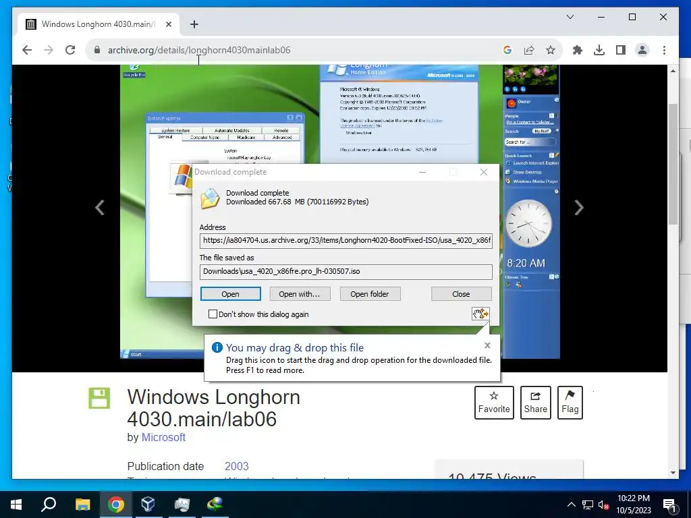
Task: Open a new Chrome tab
Action: (x=194, y=24)
